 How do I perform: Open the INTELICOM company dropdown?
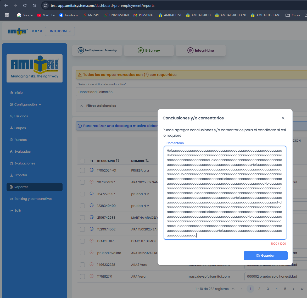coord(60,31)
